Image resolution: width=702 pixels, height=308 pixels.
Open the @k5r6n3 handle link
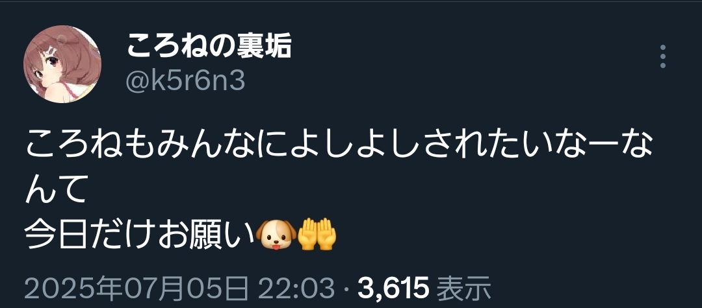(x=185, y=81)
